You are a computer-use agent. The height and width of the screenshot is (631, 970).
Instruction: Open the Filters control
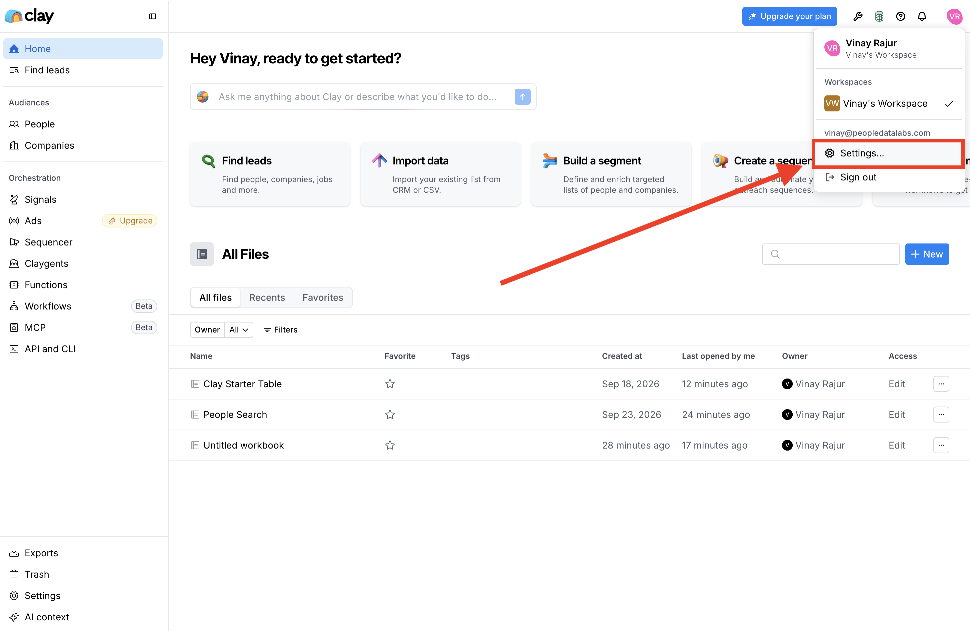pos(280,330)
